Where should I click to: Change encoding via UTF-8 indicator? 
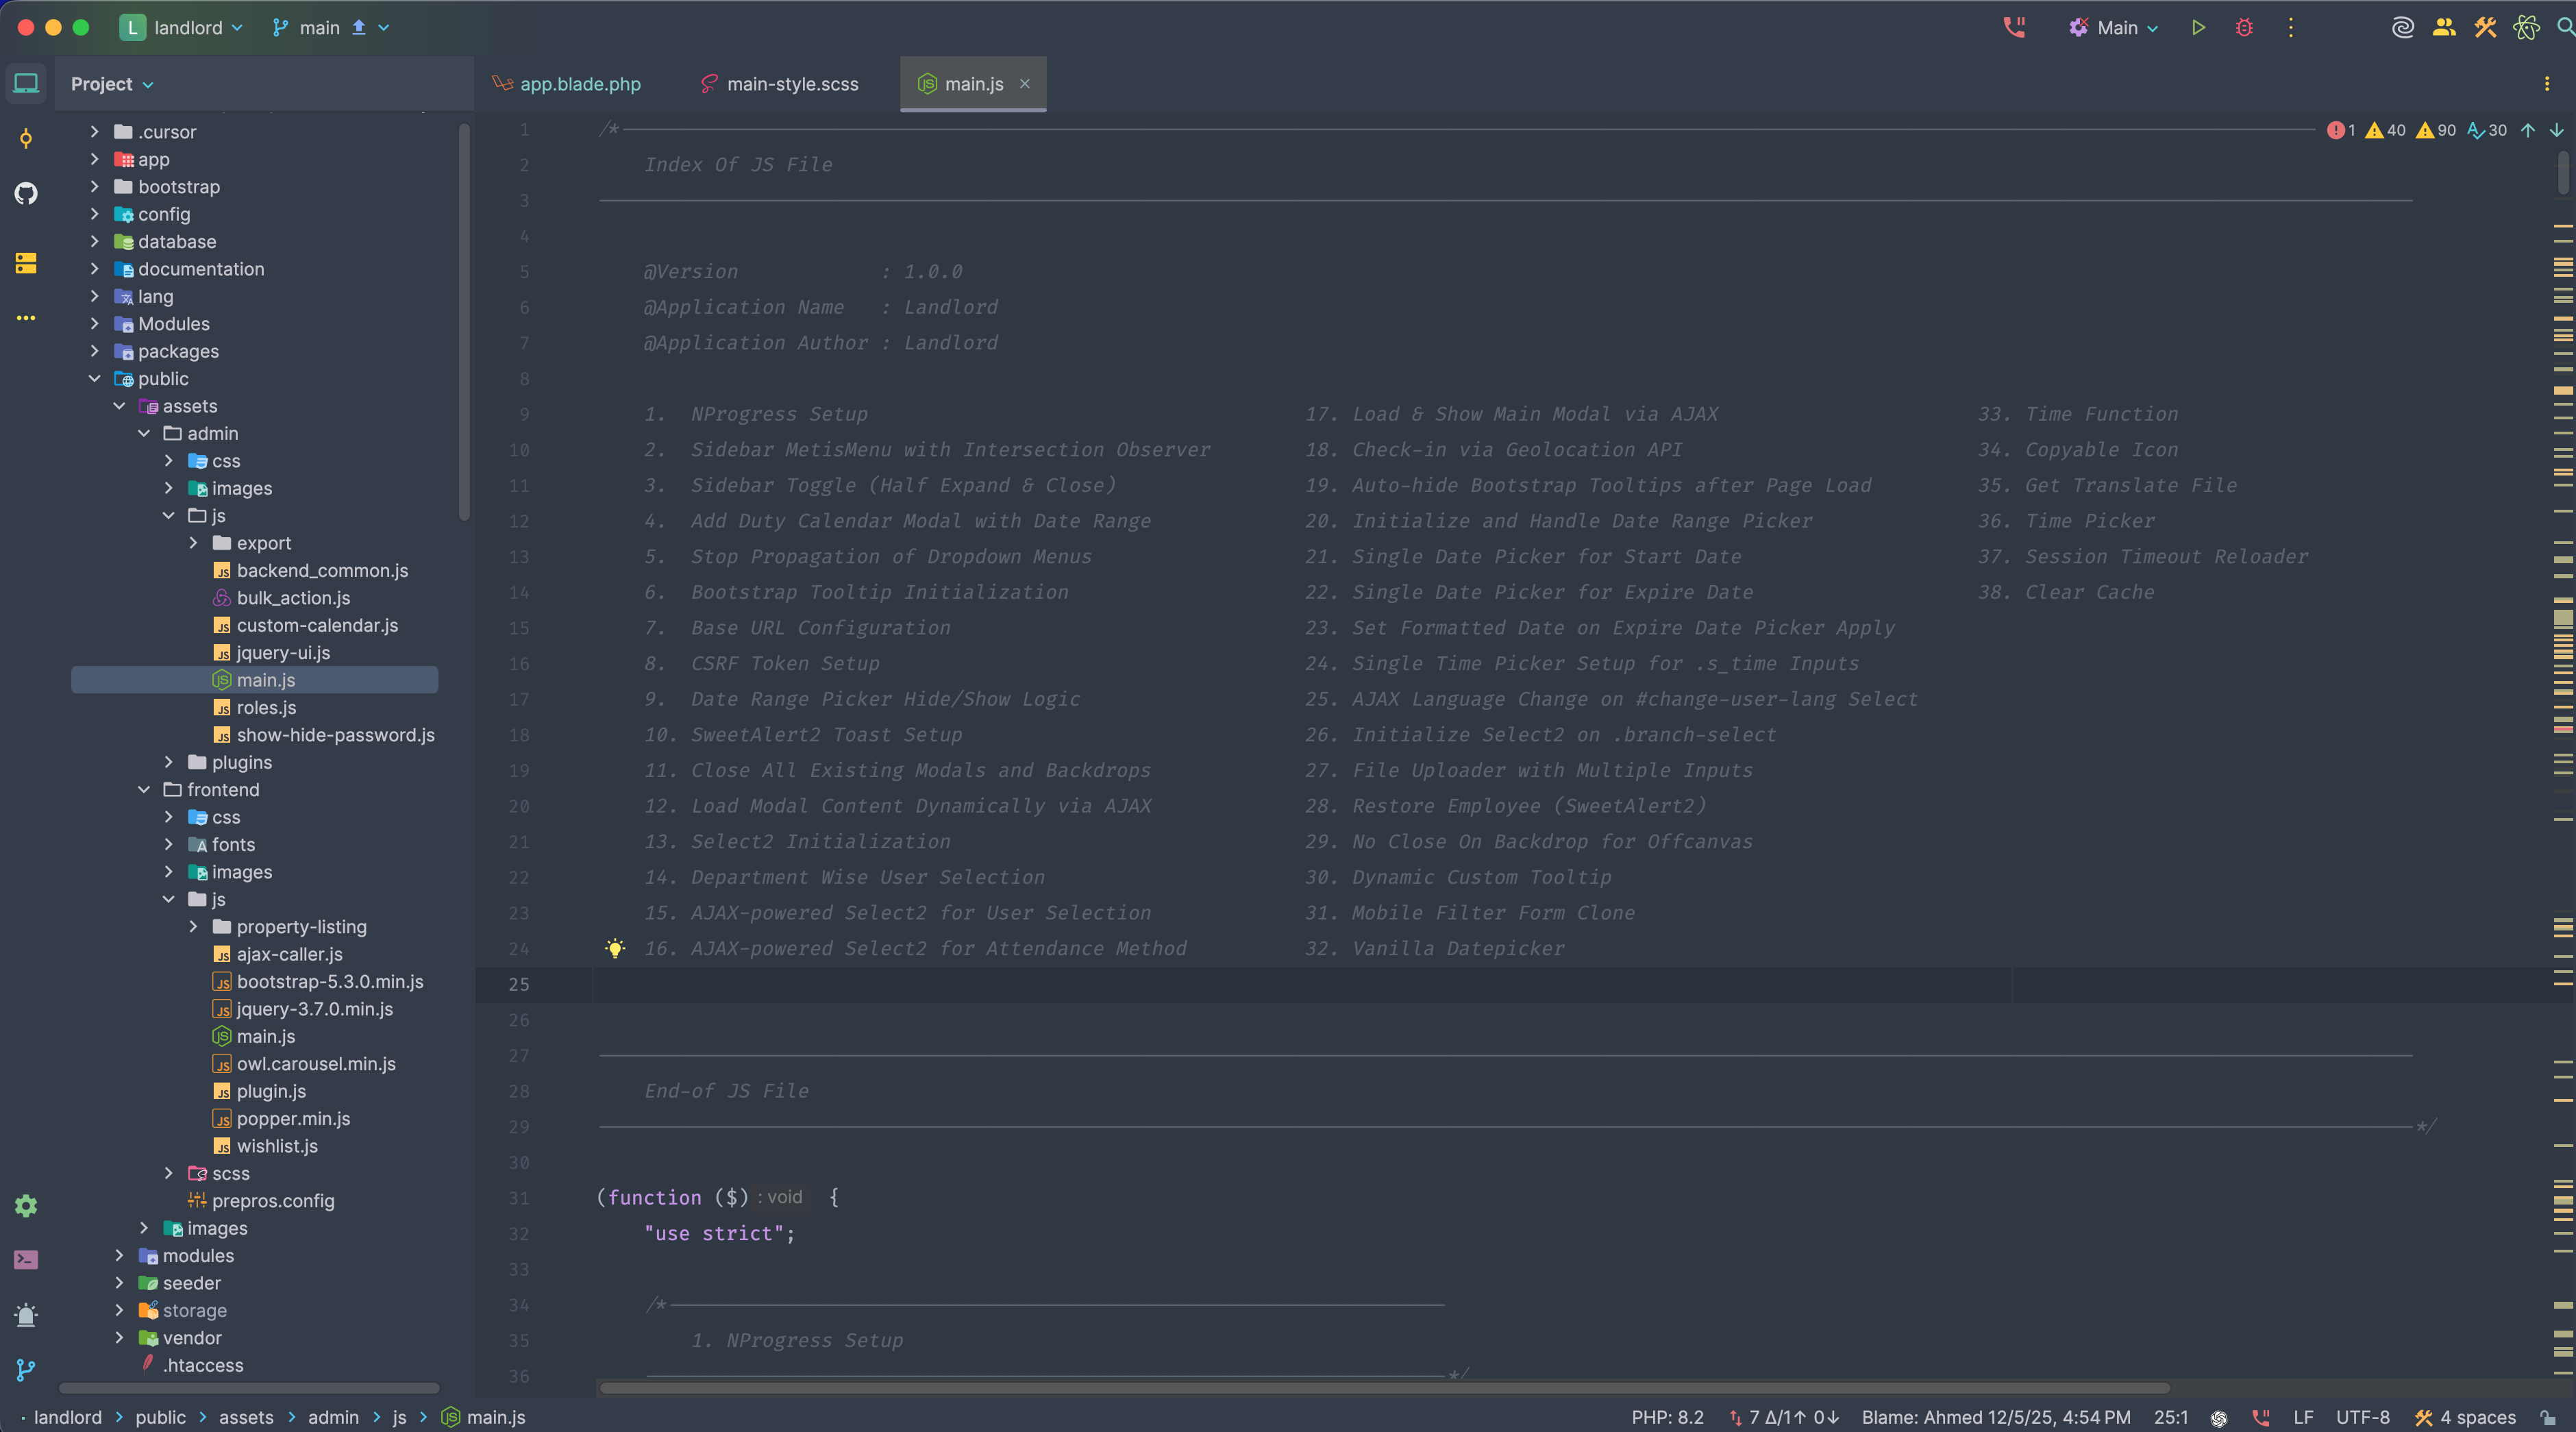pyautogui.click(x=2362, y=1418)
